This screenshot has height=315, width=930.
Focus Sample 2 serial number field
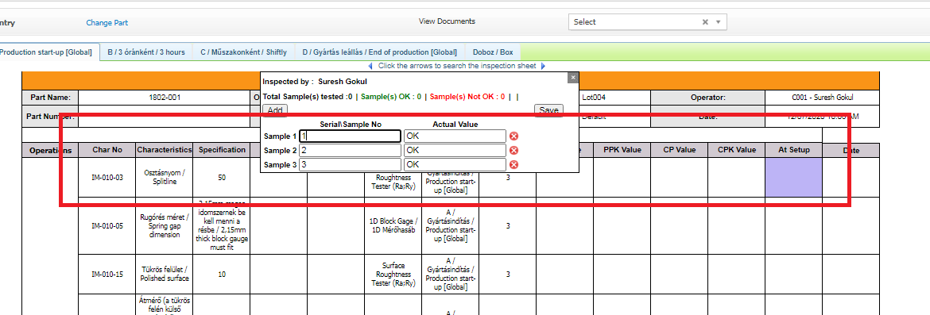pos(350,151)
